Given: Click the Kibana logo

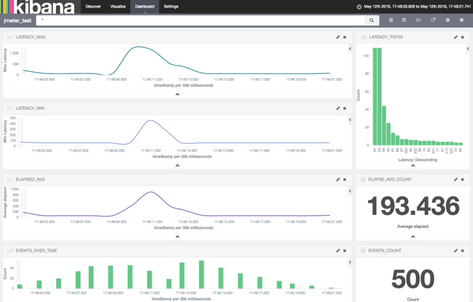Looking at the screenshot, I should (38, 7).
